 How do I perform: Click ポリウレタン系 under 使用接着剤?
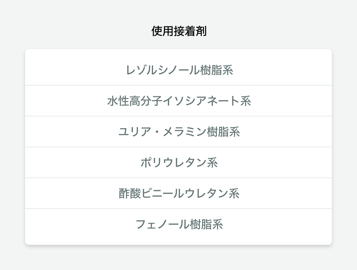(178, 163)
